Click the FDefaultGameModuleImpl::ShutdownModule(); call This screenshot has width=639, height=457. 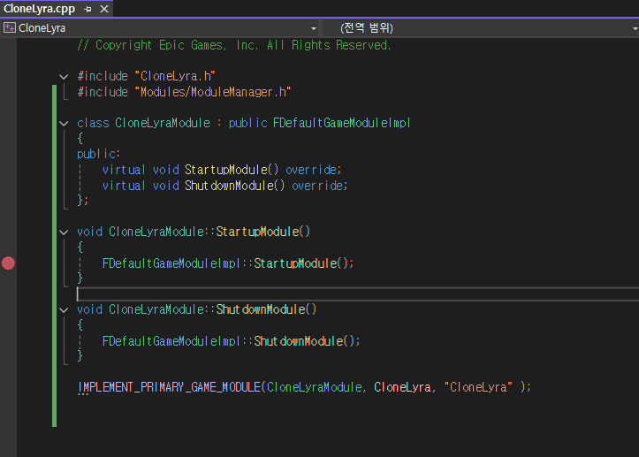(x=231, y=341)
